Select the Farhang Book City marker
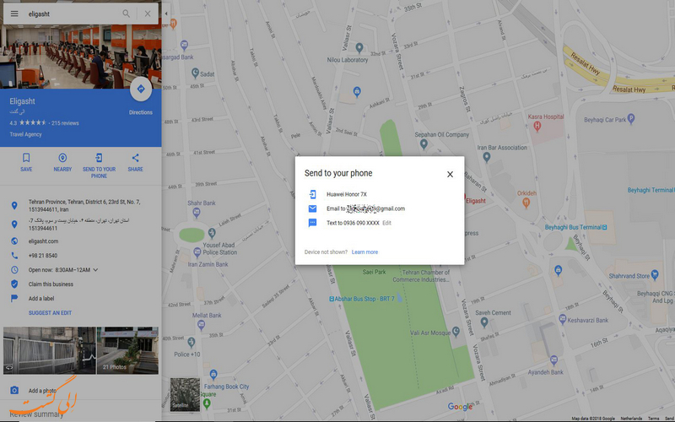Viewport: 675px width, 422px height. (x=213, y=374)
